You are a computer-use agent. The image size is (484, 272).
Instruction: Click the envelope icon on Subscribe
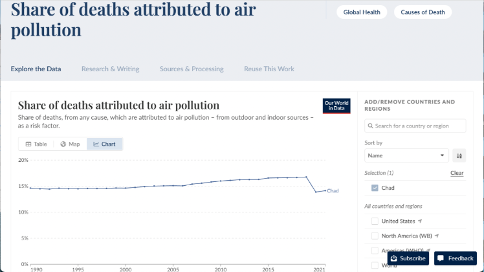[x=393, y=258]
